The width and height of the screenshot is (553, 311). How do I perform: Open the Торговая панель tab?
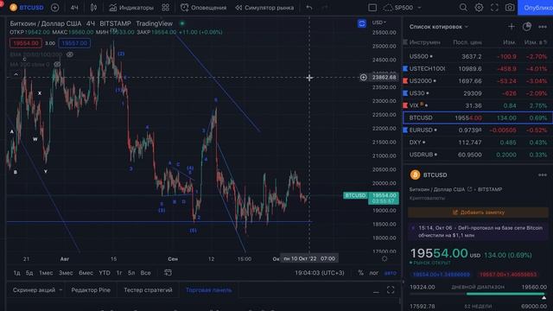click(208, 290)
